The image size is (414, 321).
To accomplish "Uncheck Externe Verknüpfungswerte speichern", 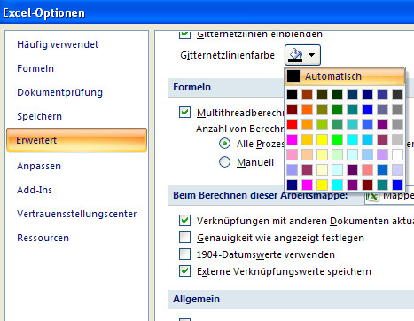I will pos(184,271).
